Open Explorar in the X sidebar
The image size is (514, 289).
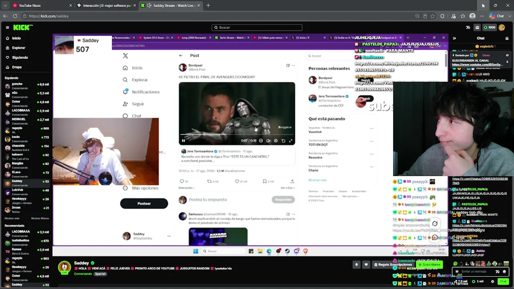tap(135, 80)
